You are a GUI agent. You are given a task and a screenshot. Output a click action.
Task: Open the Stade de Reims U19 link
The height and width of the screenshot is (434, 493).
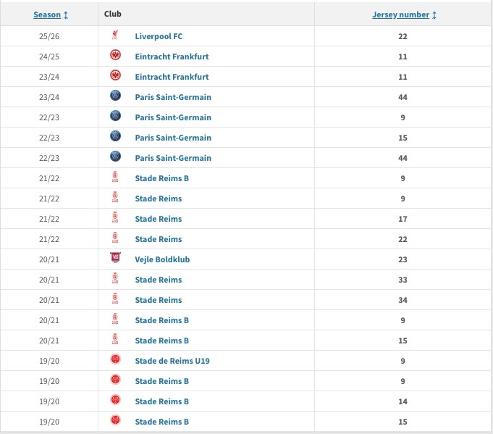tap(172, 361)
